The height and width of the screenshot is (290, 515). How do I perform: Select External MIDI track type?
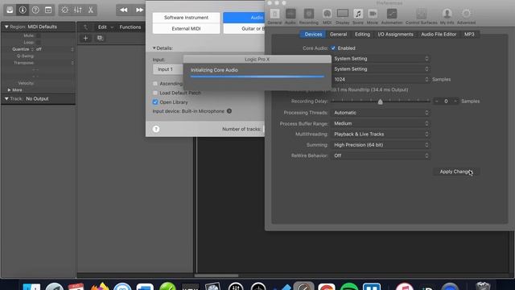click(186, 29)
